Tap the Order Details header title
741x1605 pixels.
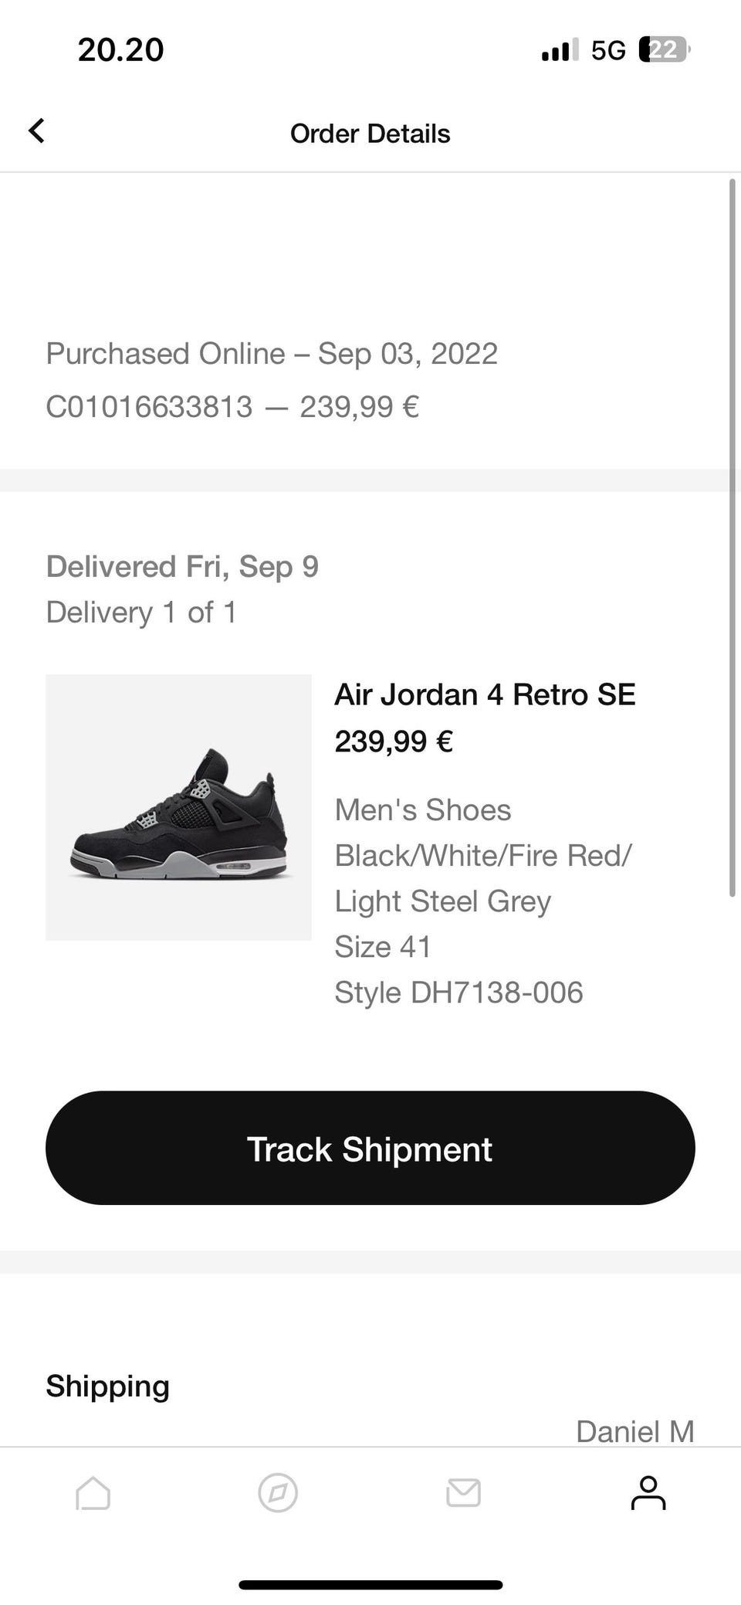tap(370, 134)
